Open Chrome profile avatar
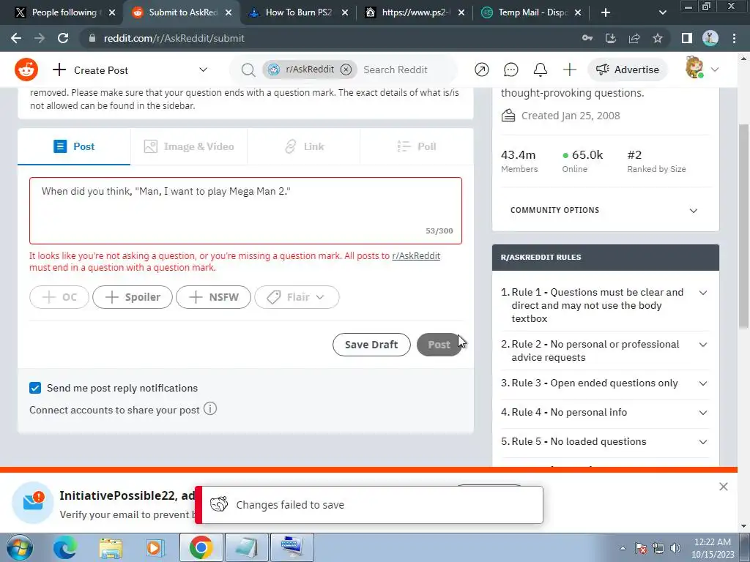Viewport: 750px width, 562px height. coord(710,38)
